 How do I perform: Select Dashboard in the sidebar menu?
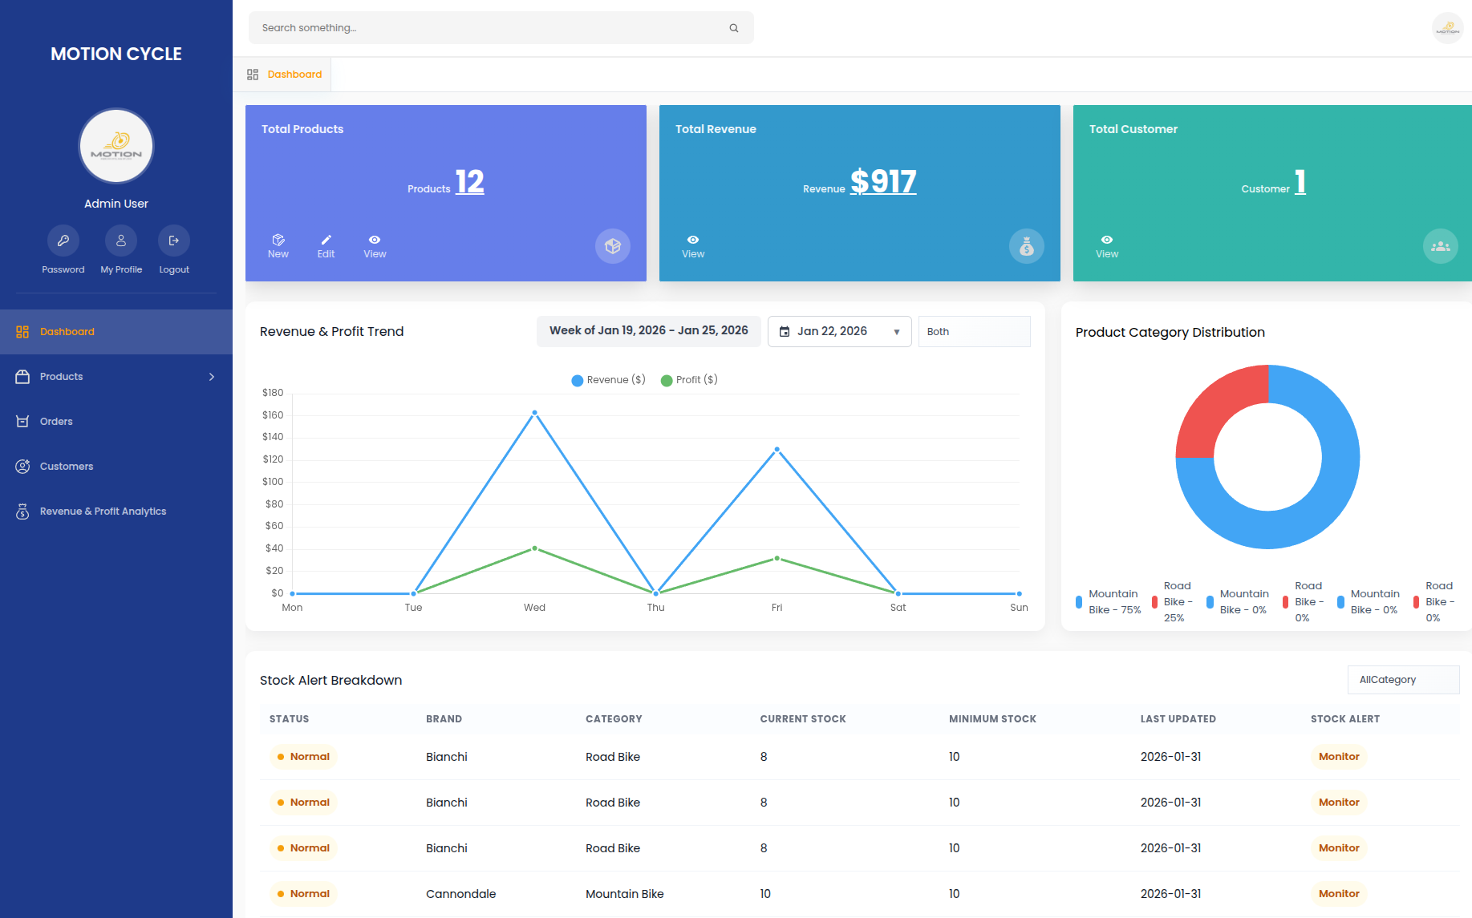tap(67, 331)
